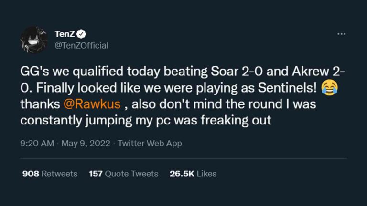Click the word Sentinels in the tweet

click(x=286, y=88)
